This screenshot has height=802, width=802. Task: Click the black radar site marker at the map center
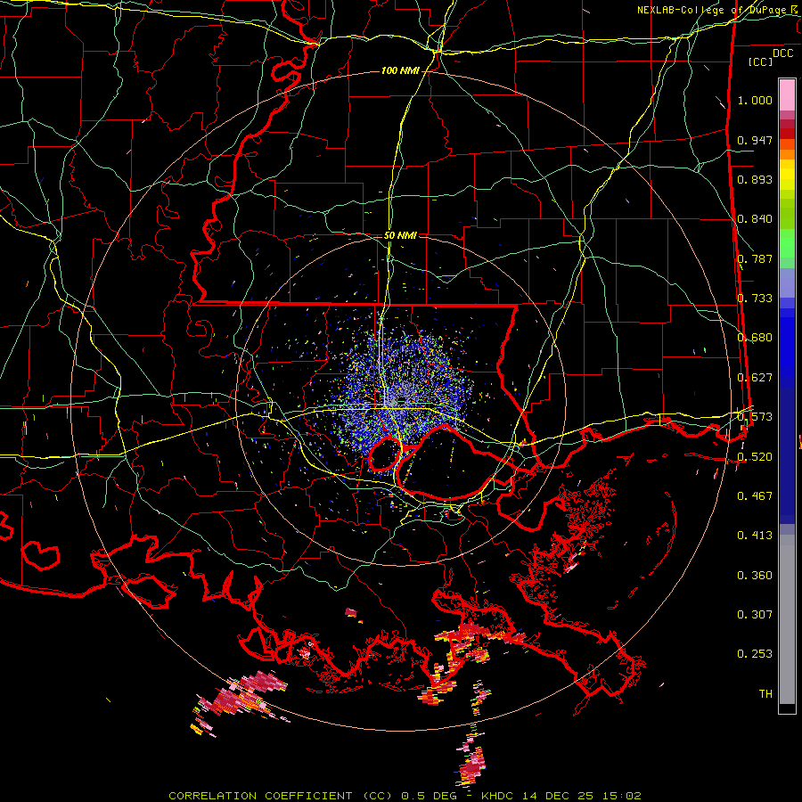click(x=401, y=400)
